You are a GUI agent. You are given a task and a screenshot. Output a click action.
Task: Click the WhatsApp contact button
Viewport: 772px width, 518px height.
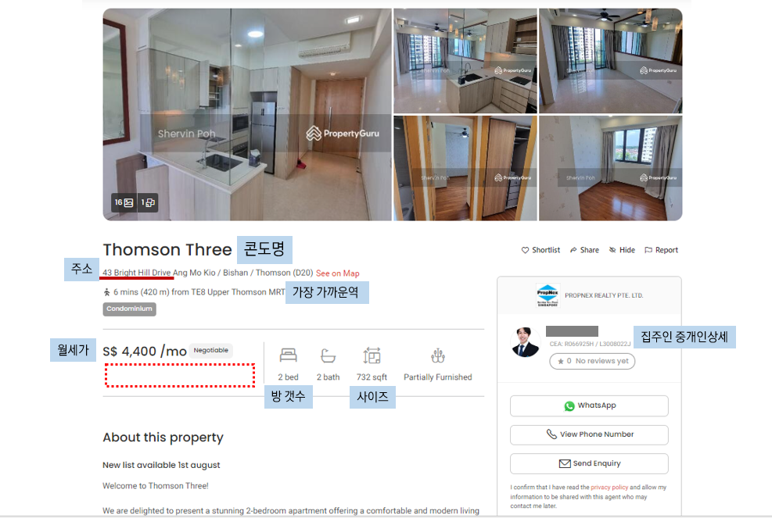tap(589, 405)
